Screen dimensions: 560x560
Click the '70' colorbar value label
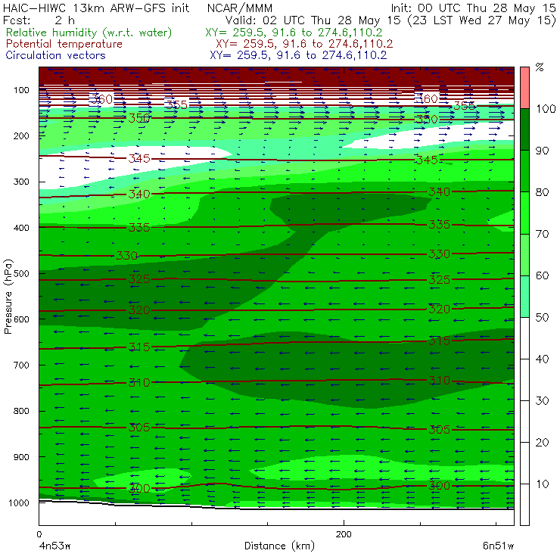point(542,234)
